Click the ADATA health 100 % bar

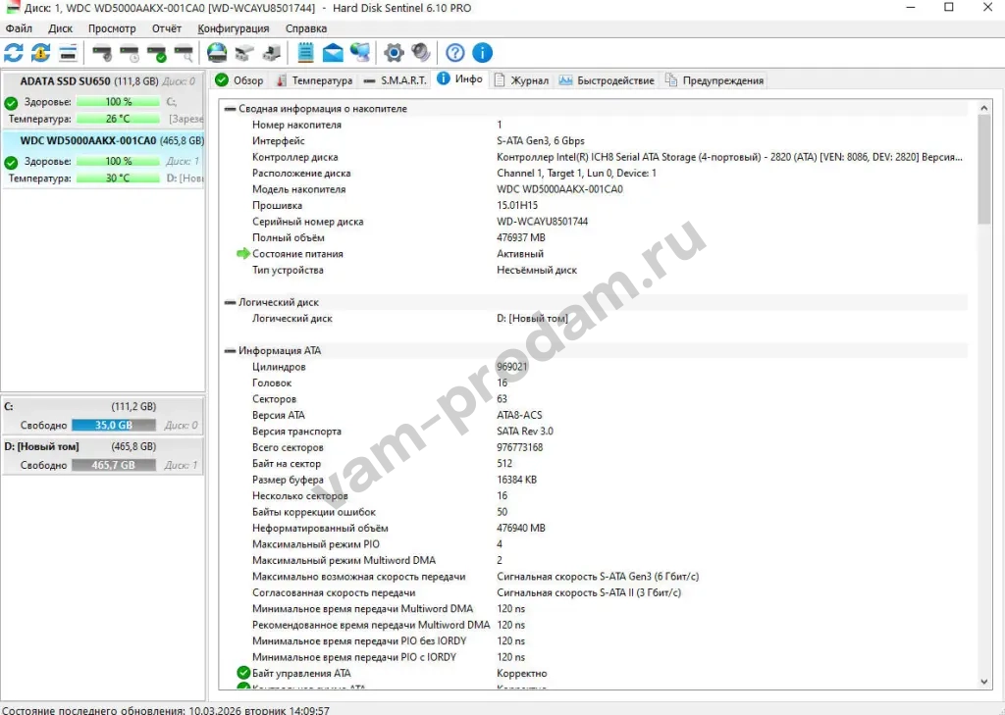click(x=118, y=102)
